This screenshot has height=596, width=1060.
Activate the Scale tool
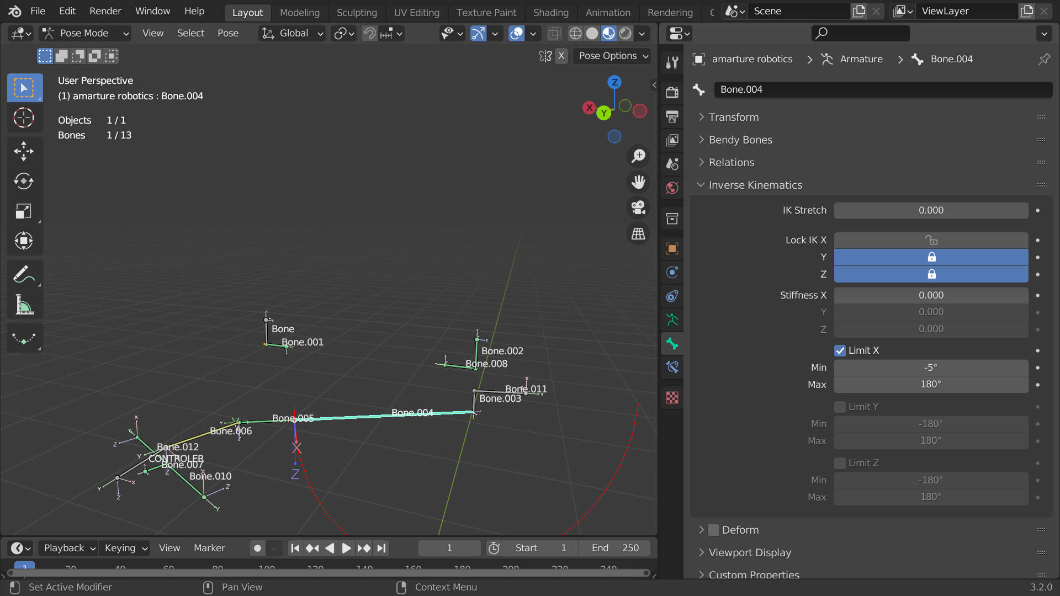click(24, 211)
